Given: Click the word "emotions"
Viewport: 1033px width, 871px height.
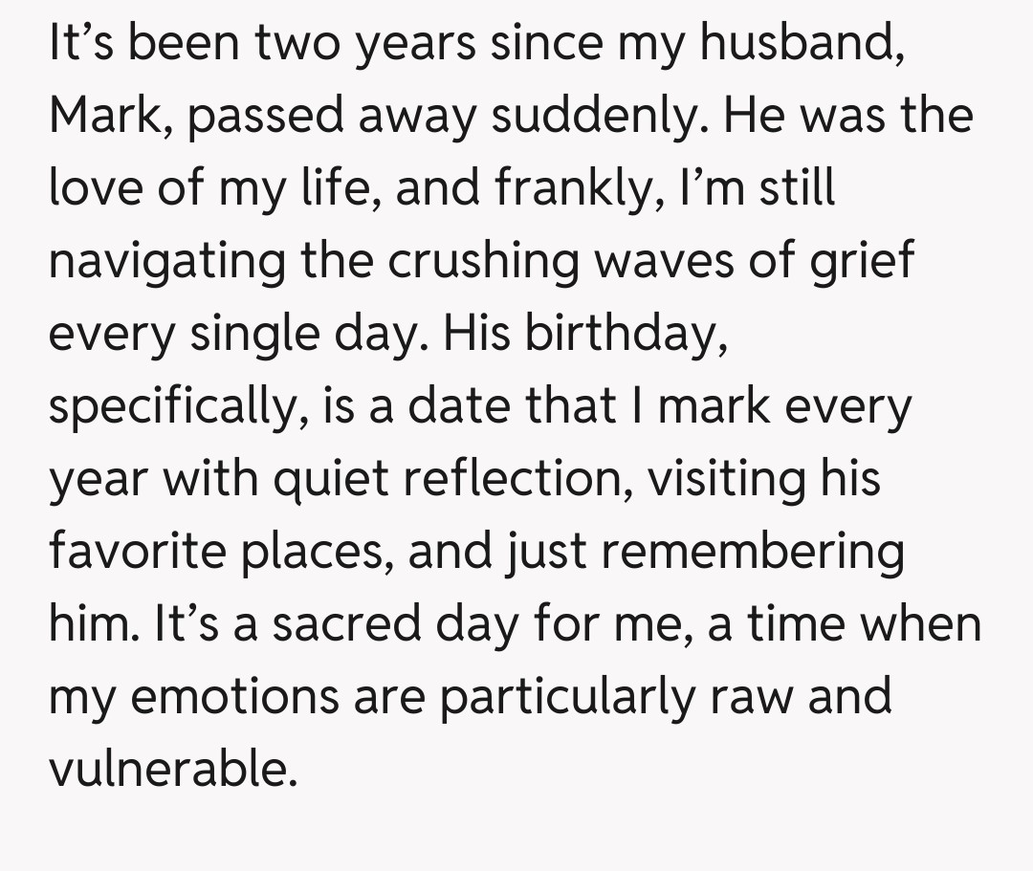Looking at the screenshot, I should 234,696.
